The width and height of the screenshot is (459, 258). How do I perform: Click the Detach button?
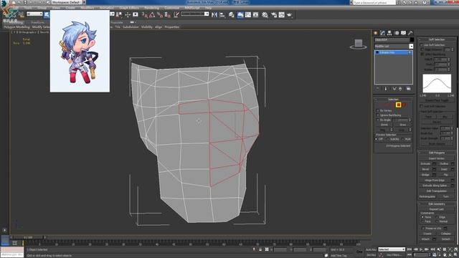pyautogui.click(x=445, y=239)
